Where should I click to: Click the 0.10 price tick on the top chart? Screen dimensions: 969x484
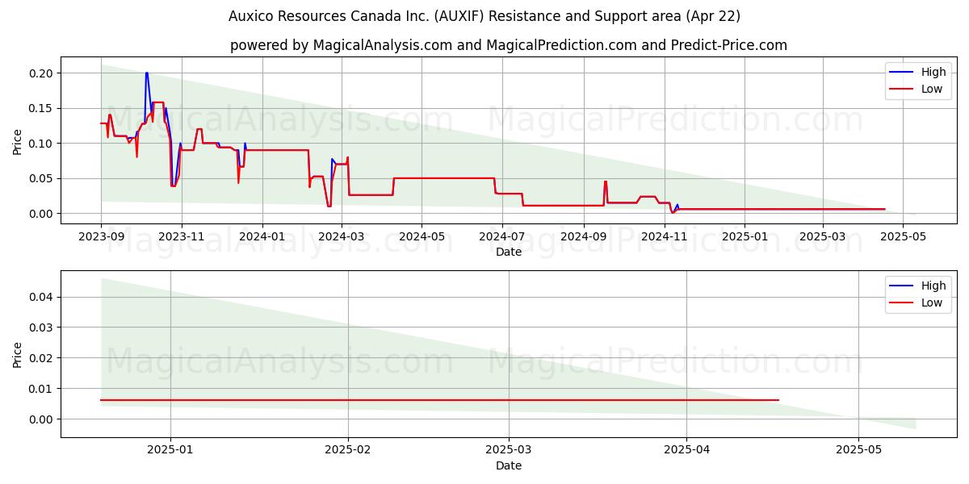[42, 144]
